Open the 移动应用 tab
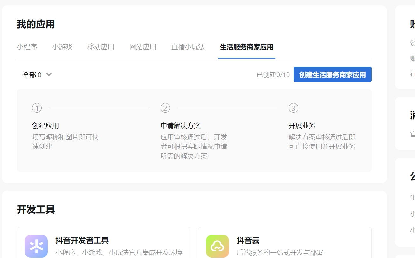Viewport: 415px width, 258px height. coord(101,47)
